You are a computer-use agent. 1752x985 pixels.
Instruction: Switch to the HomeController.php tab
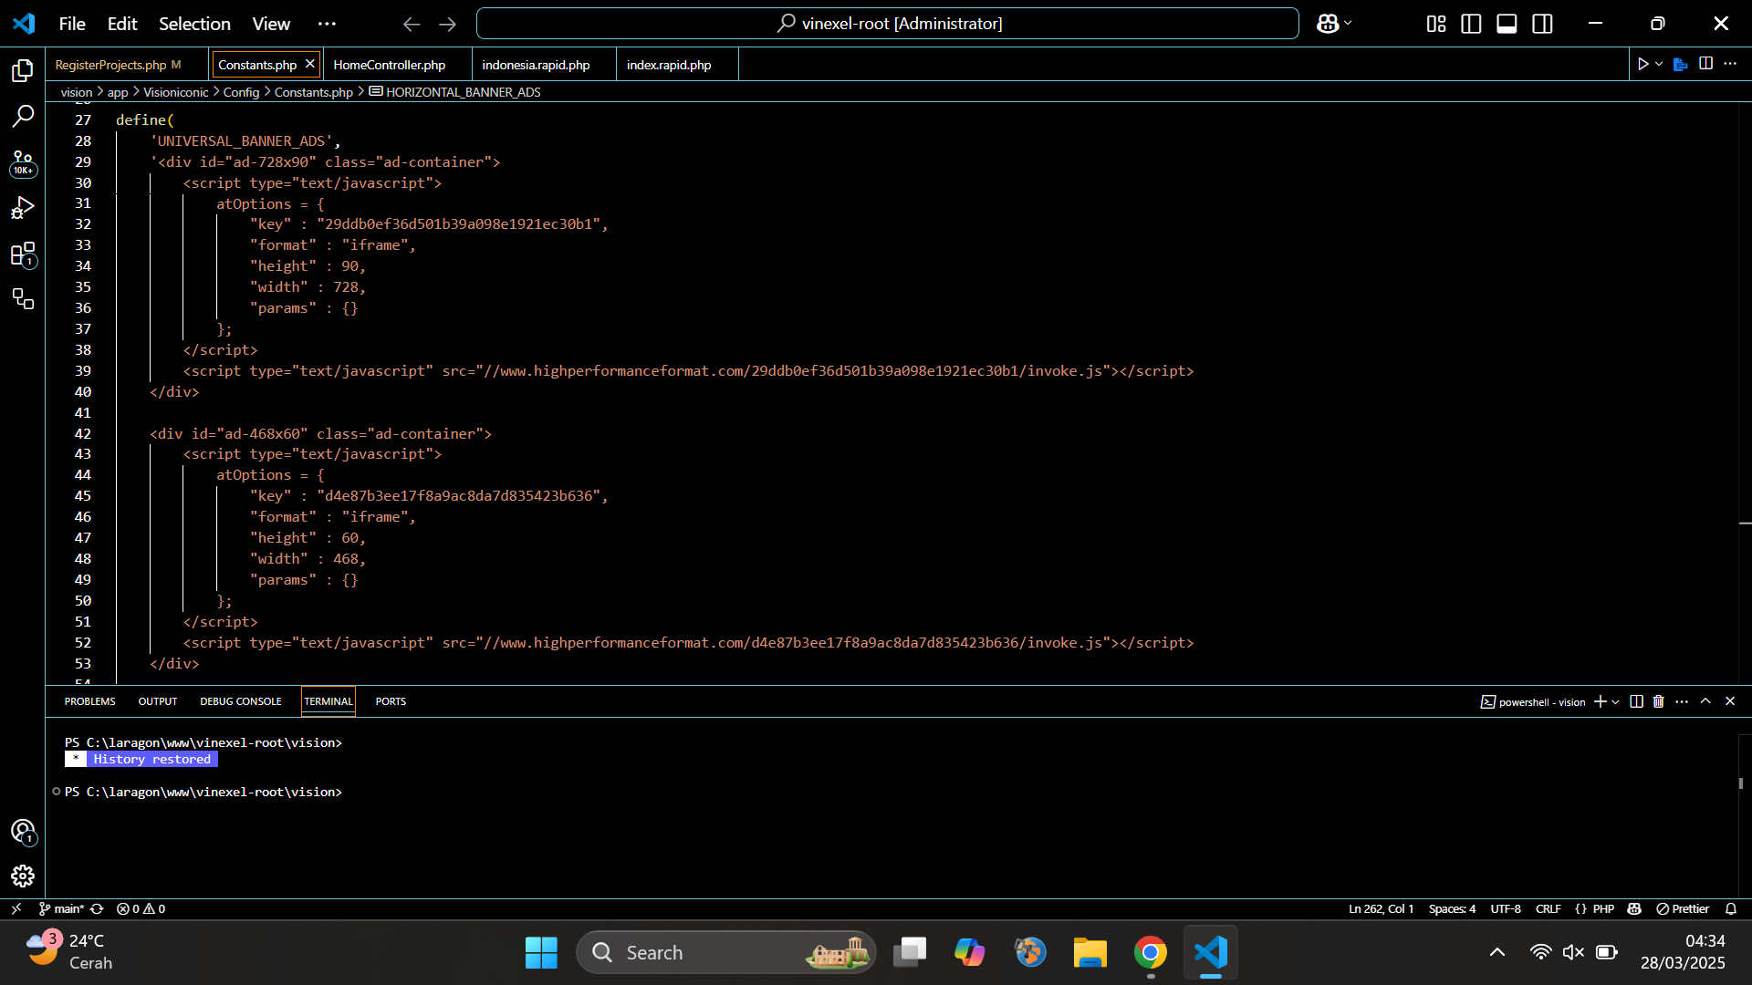pos(390,65)
